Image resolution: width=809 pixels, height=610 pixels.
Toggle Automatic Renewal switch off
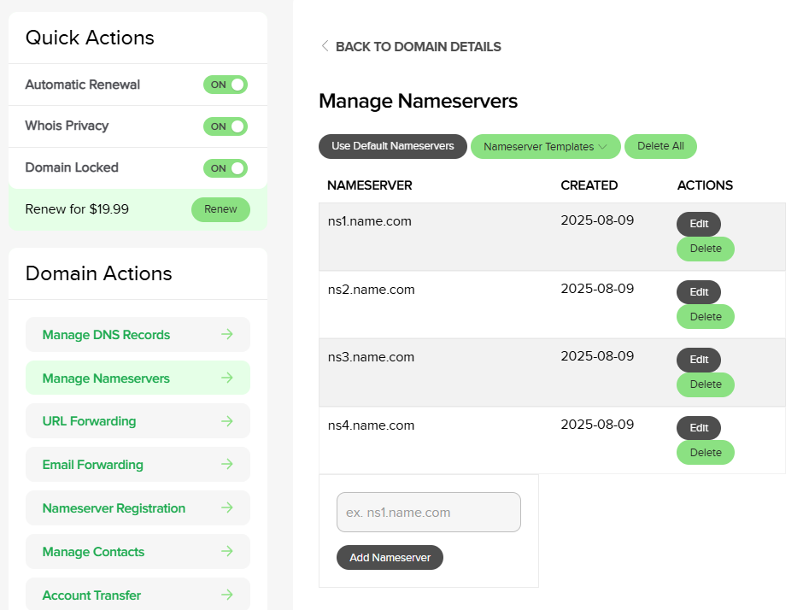[226, 85]
